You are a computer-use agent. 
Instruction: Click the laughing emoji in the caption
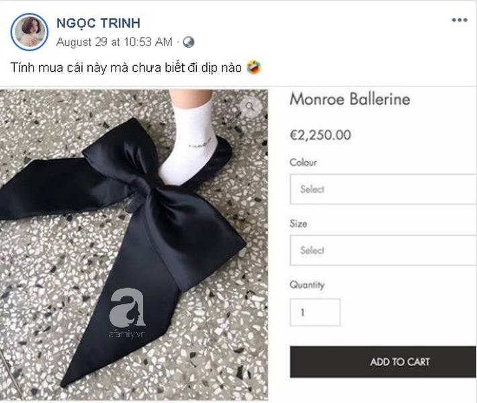(253, 68)
